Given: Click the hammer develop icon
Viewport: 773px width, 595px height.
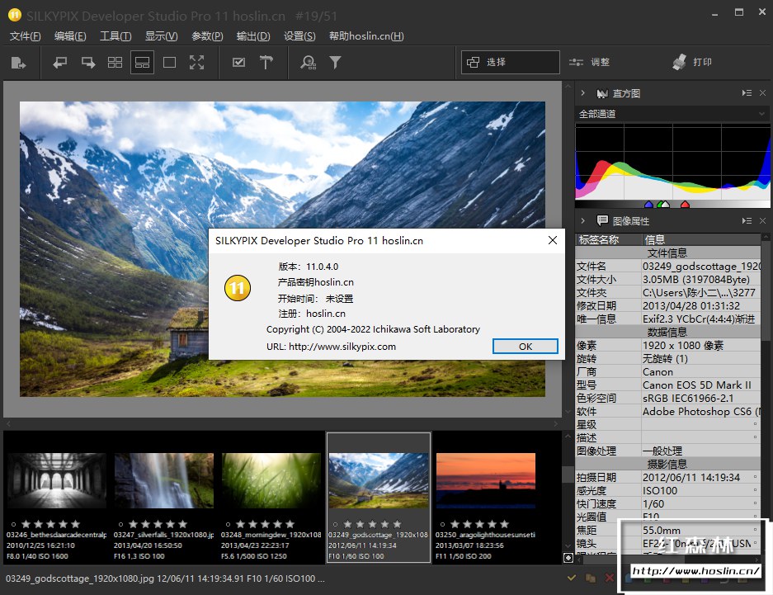Looking at the screenshot, I should tap(266, 63).
